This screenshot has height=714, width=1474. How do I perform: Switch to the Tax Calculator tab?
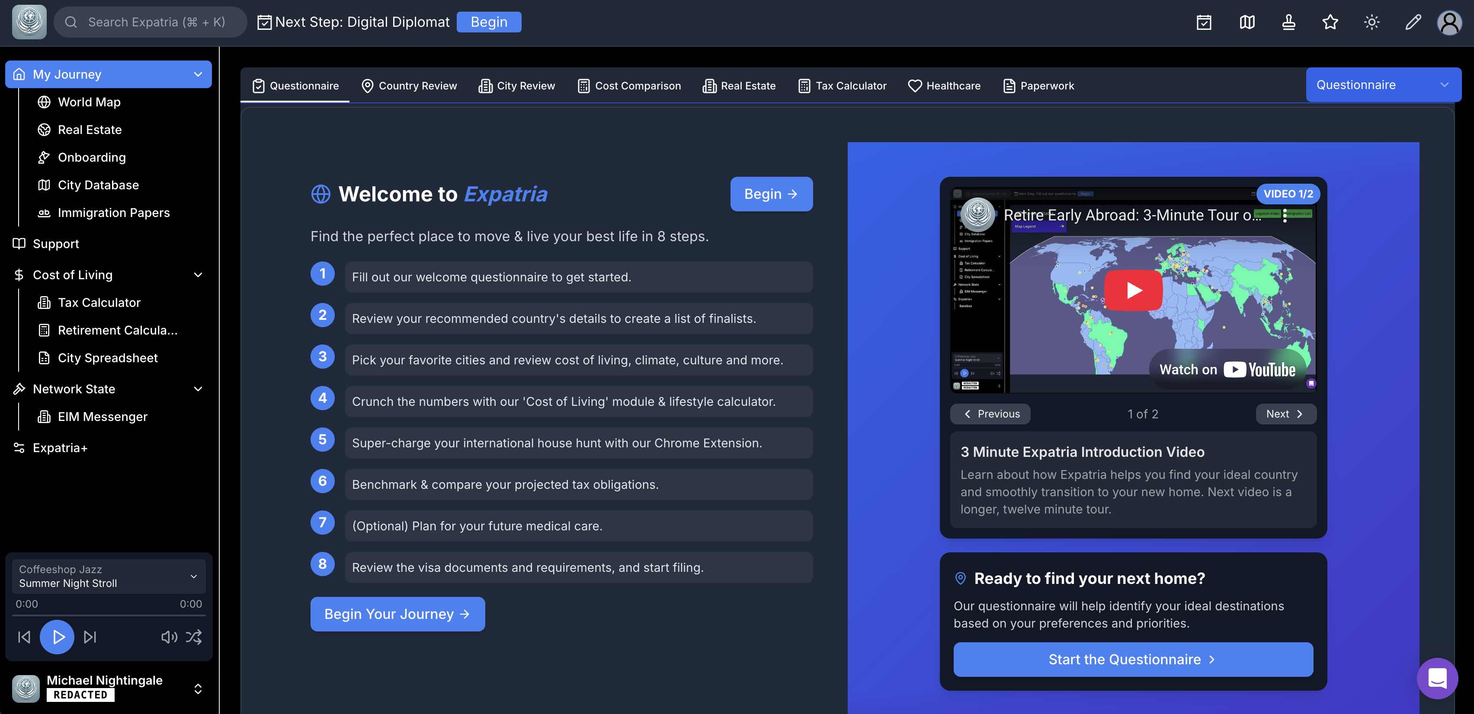tap(842, 86)
